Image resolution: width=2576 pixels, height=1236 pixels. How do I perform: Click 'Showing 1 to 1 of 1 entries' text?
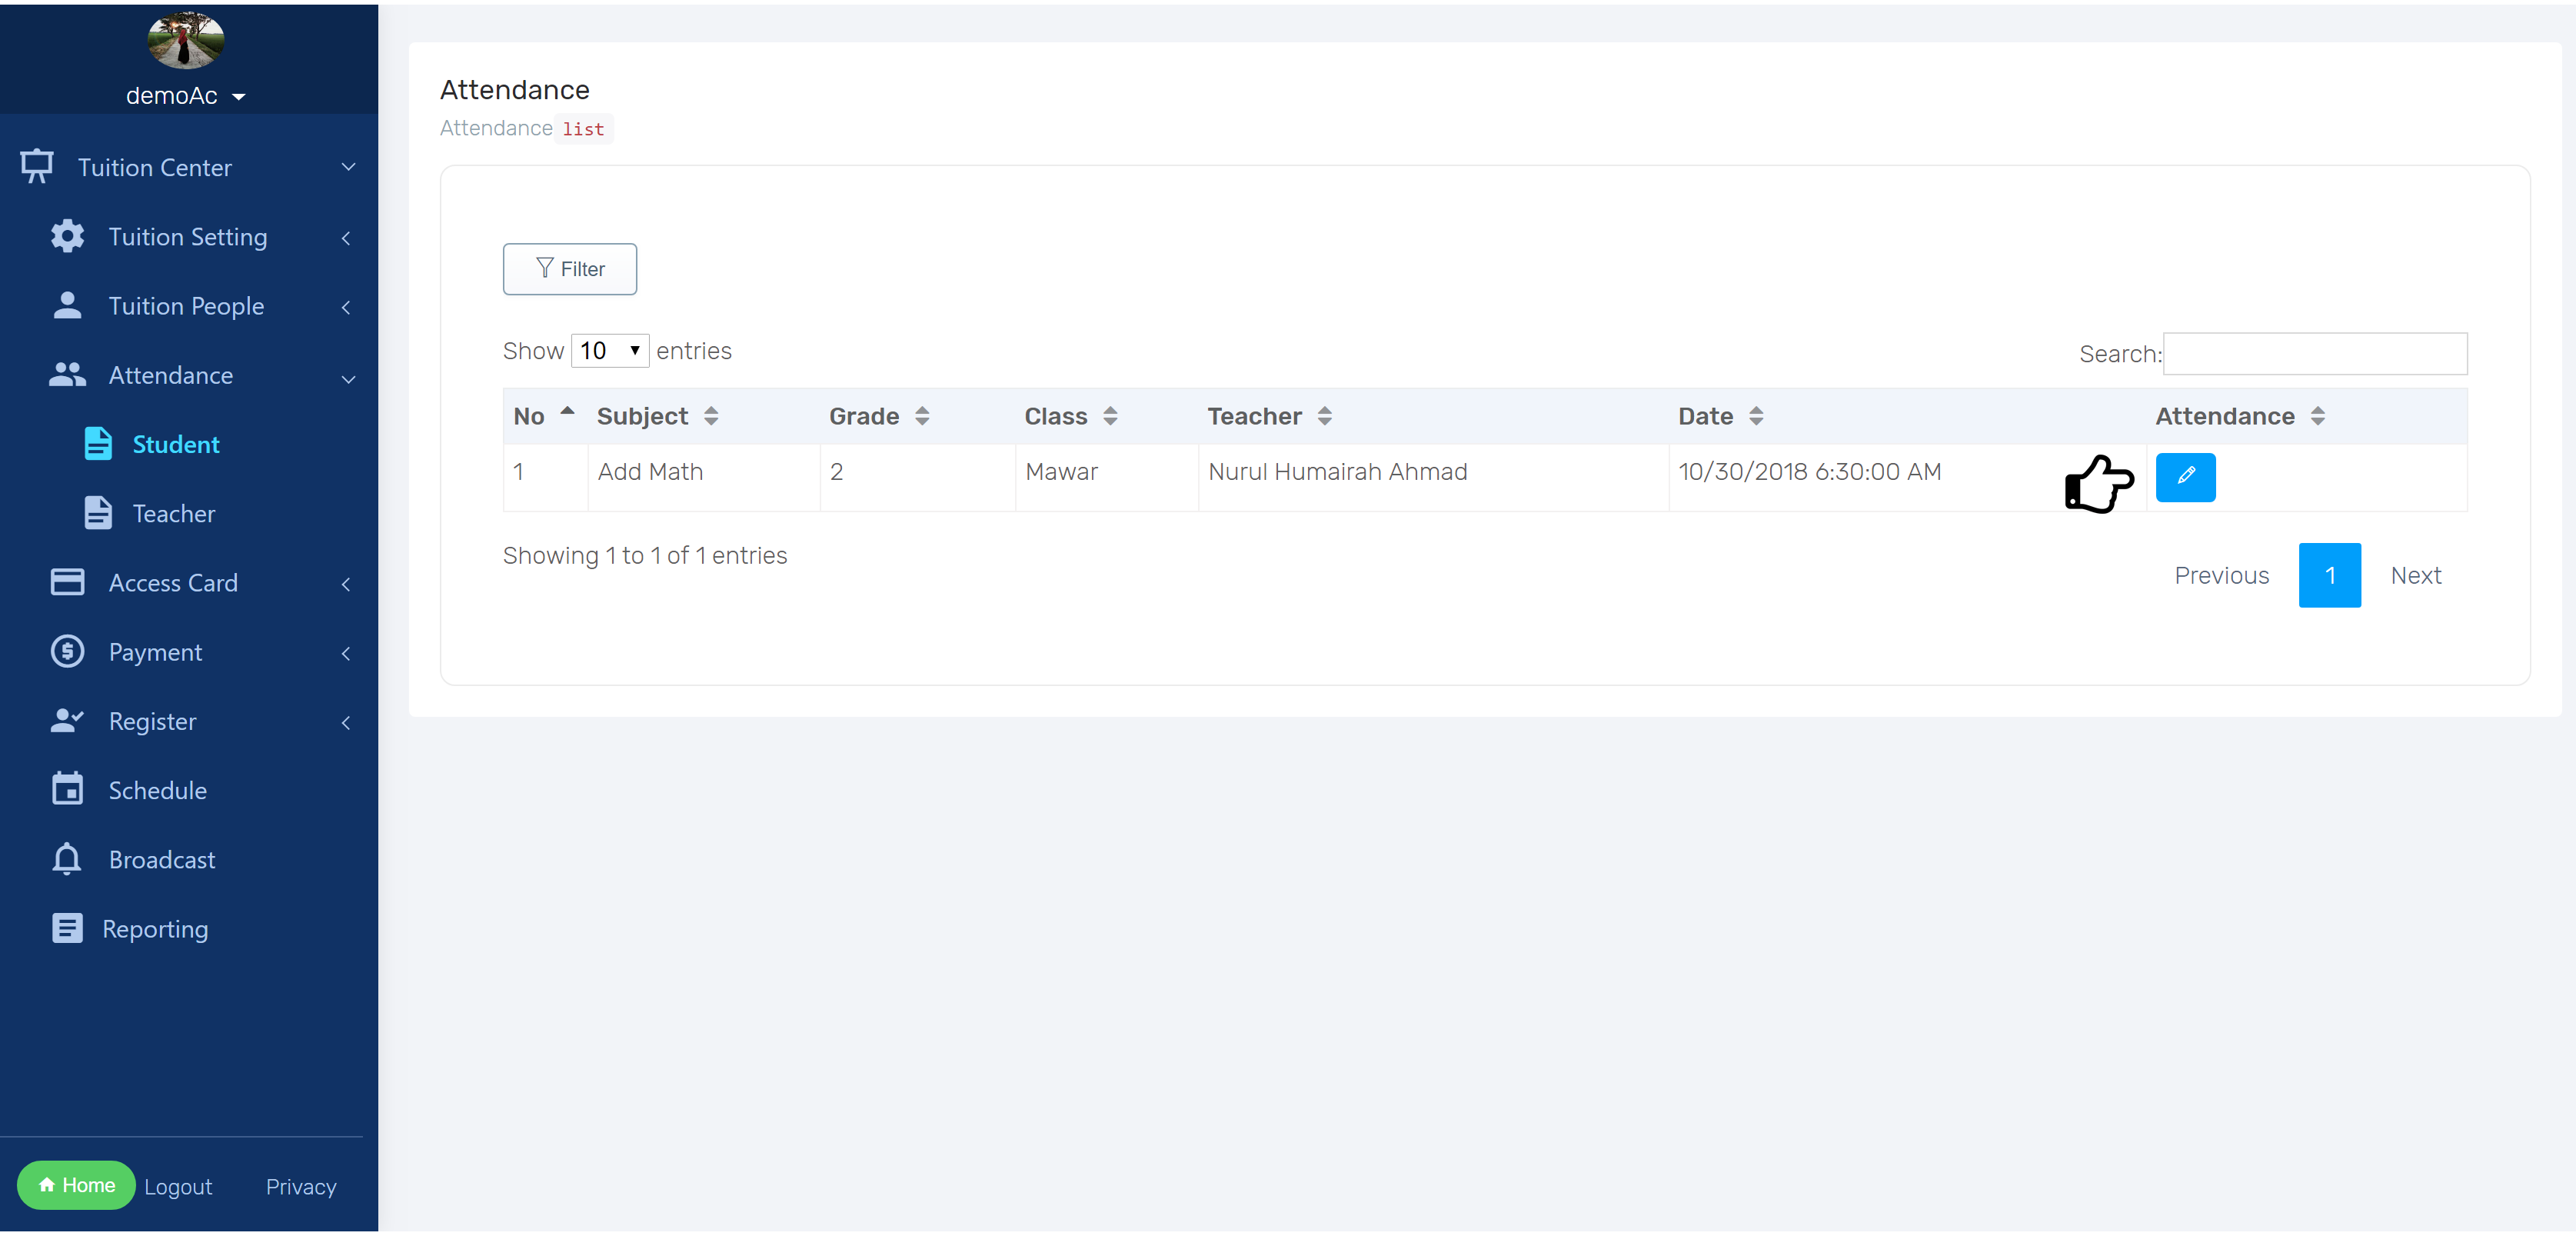pos(644,555)
